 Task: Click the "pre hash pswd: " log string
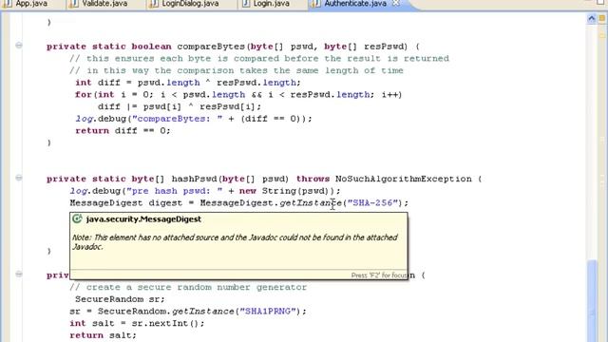(x=175, y=191)
